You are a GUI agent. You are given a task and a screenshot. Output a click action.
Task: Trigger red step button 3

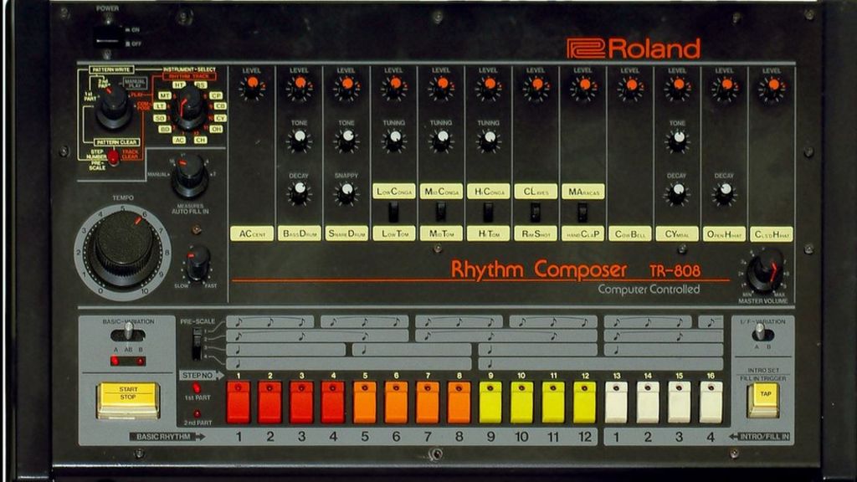tap(301, 403)
